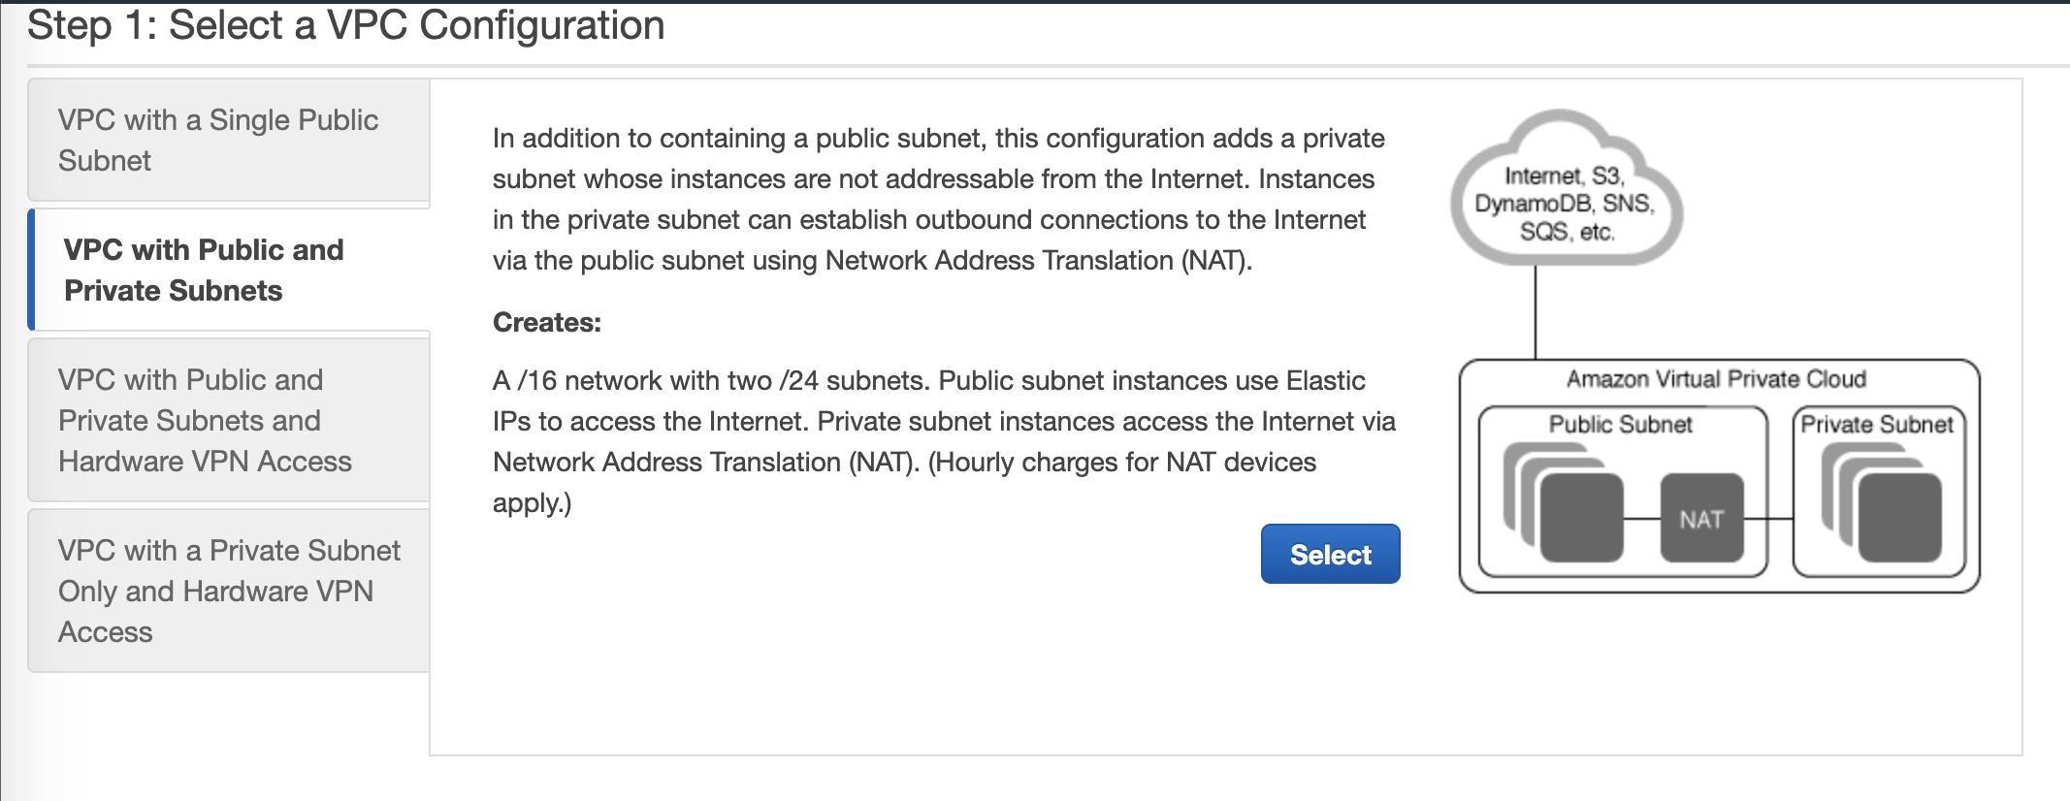The image size is (2070, 801).
Task: Click the line connecting cloud to VPC
Action: tap(1536, 312)
